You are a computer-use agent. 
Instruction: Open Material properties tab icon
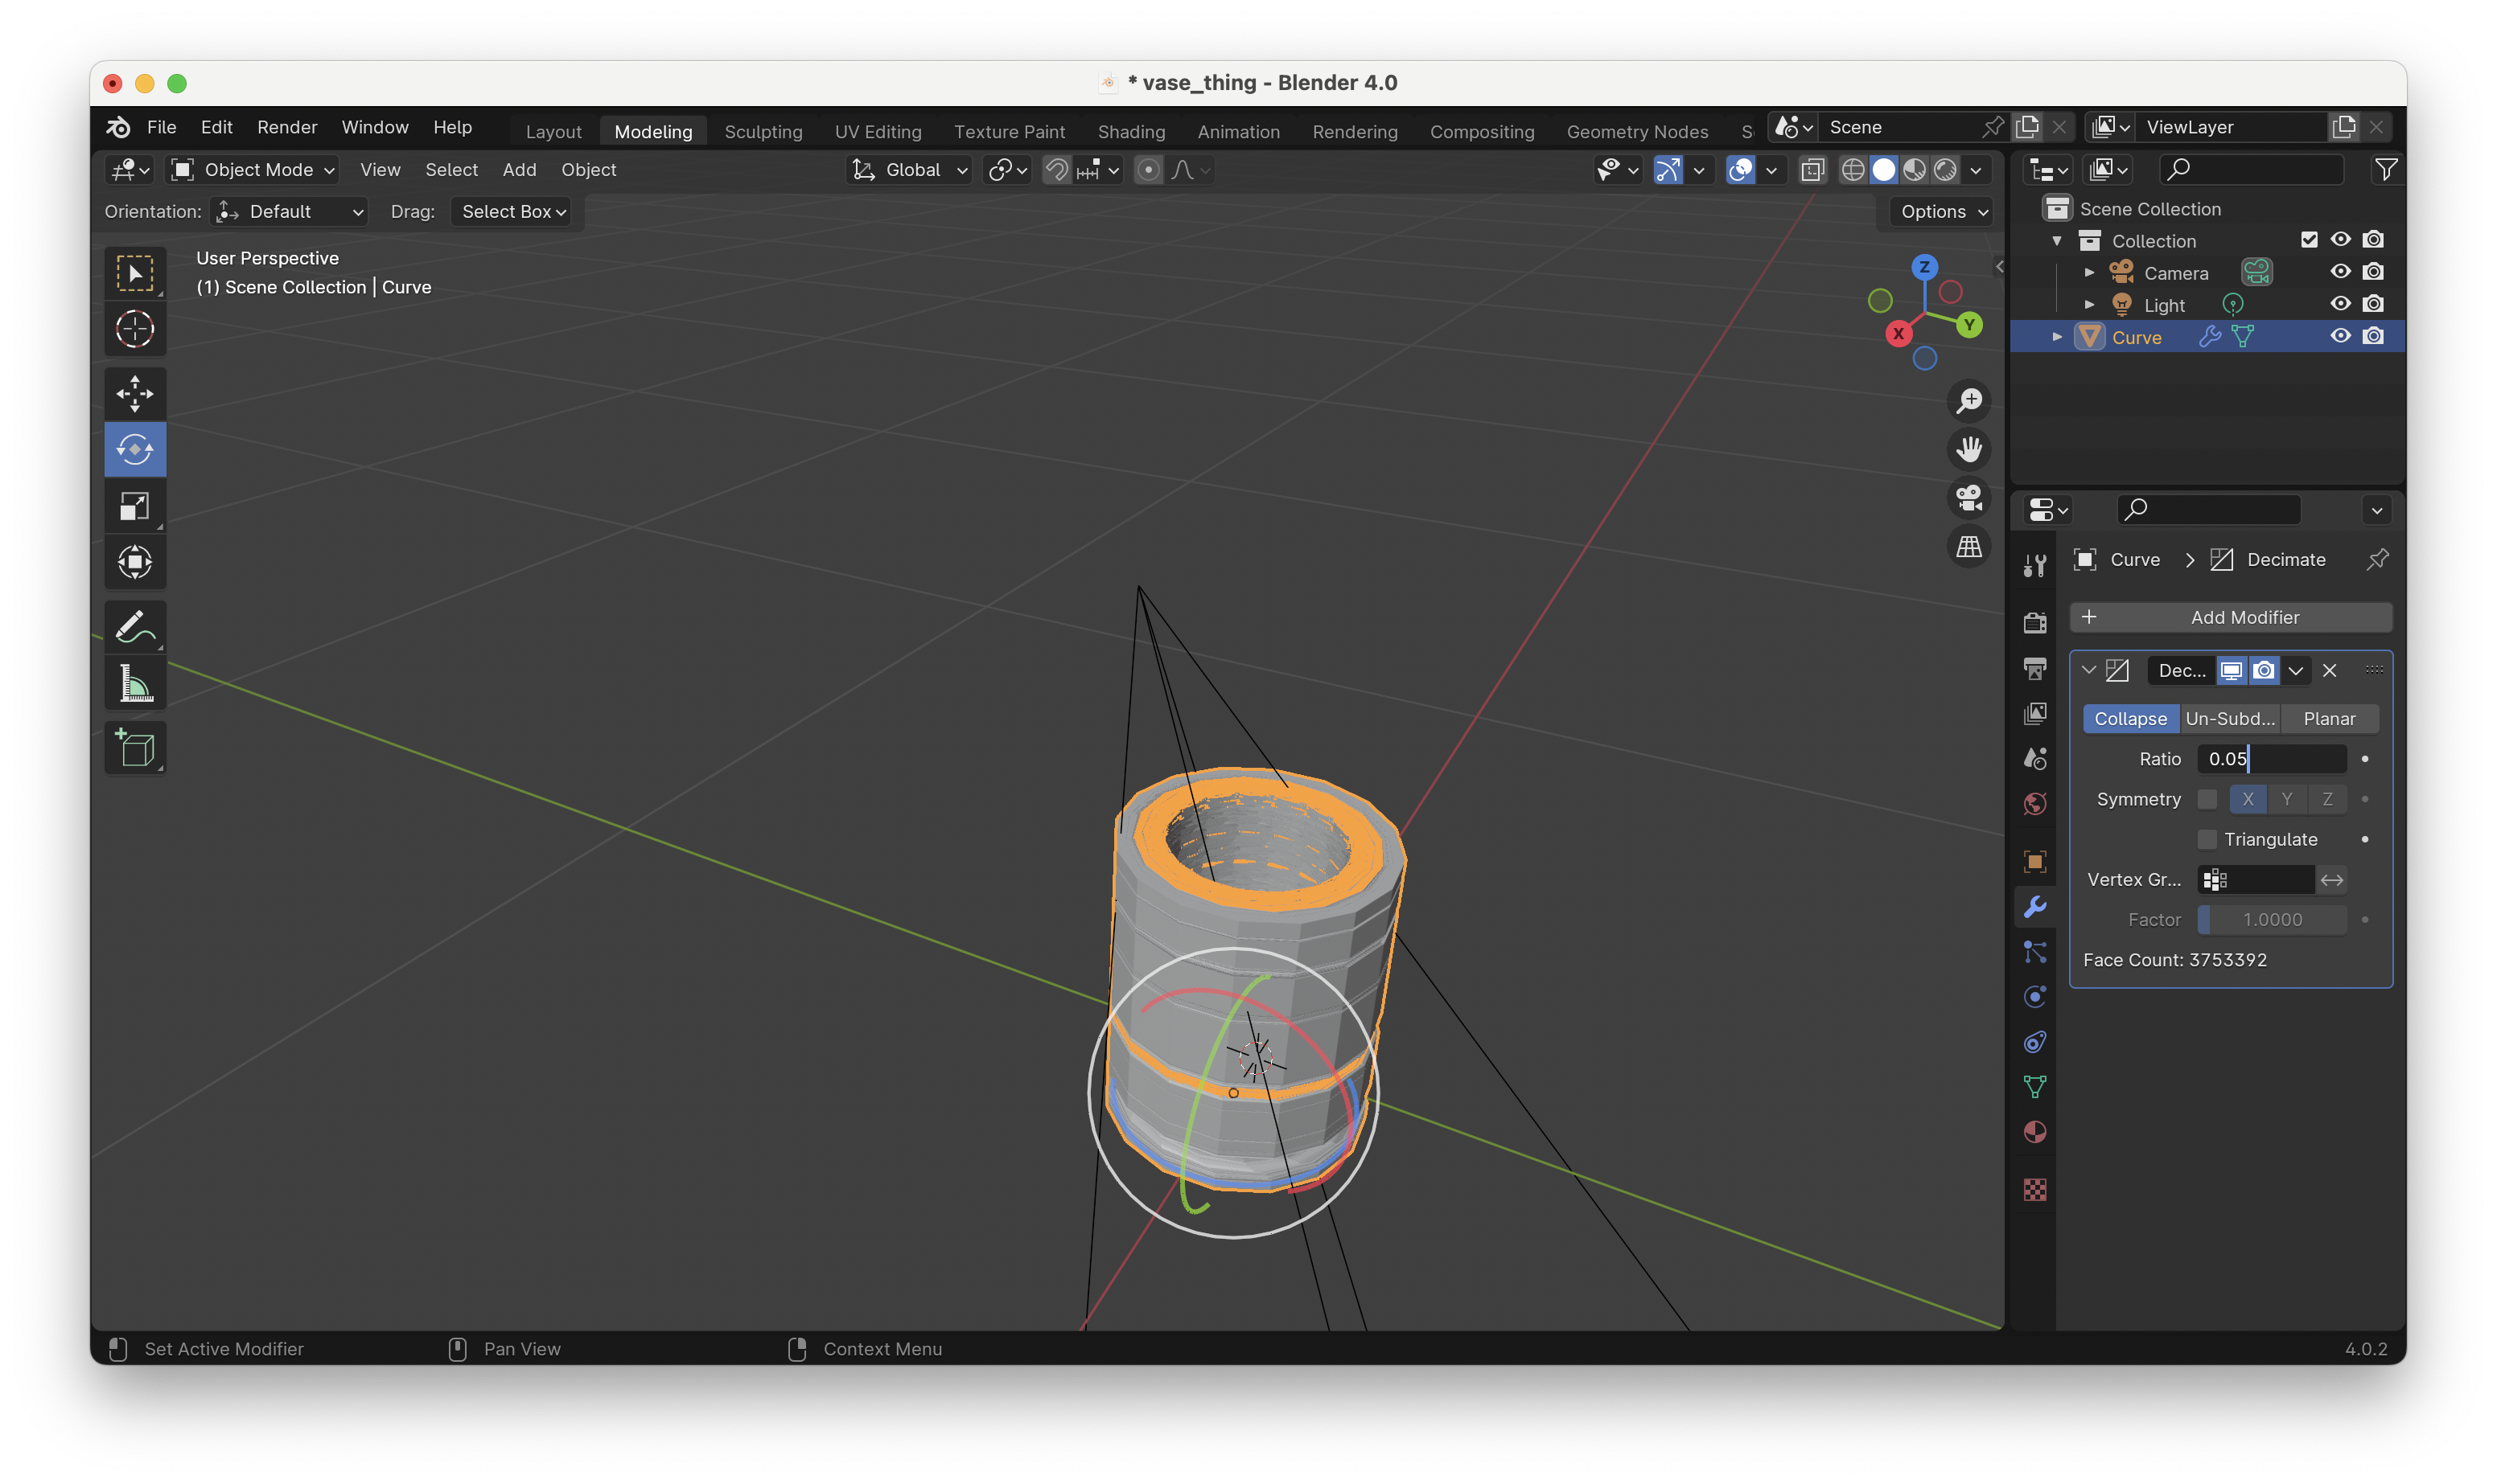pyautogui.click(x=2034, y=1132)
